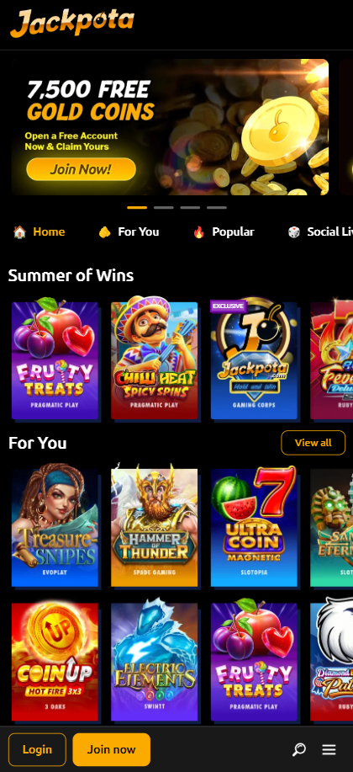This screenshot has width=353, height=772.
Task: Click the Jackpota logo
Action: pyautogui.click(x=71, y=23)
